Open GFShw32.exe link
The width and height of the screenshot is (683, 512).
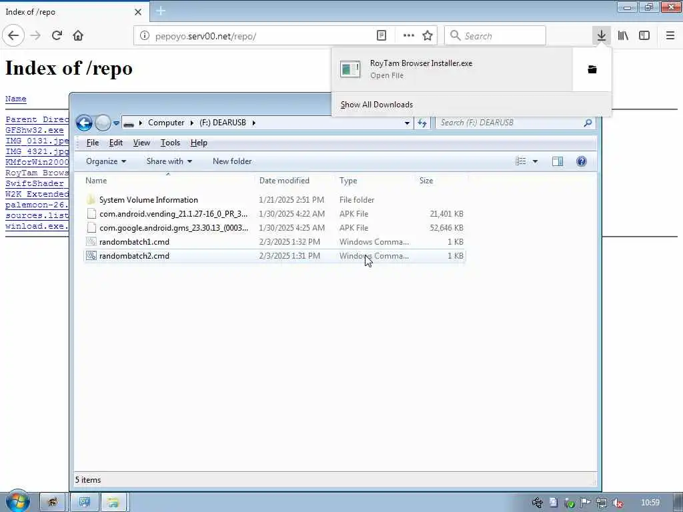(35, 130)
